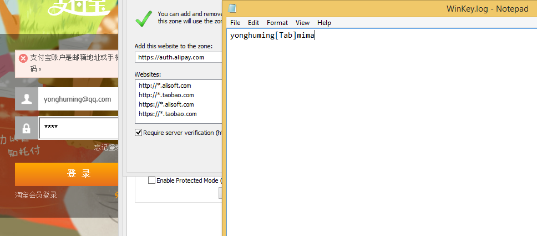Click the user avatar icon beside username
Viewport: 537px width, 236px height.
pos(27,99)
